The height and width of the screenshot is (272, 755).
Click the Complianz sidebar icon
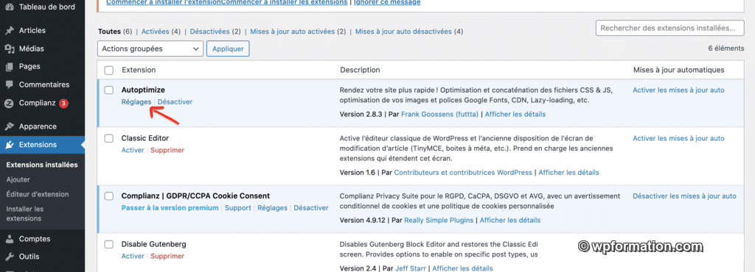[x=9, y=103]
